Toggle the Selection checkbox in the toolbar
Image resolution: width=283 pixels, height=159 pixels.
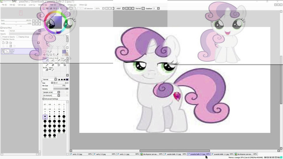click(x=85, y=8)
